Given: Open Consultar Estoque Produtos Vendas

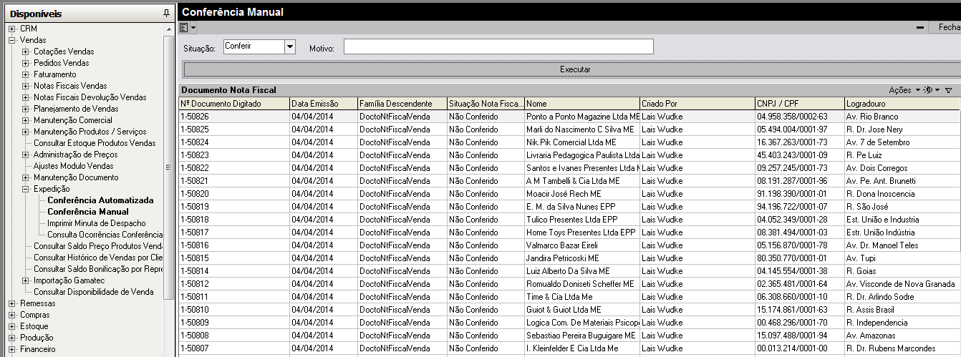Looking at the screenshot, I should coord(95,143).
